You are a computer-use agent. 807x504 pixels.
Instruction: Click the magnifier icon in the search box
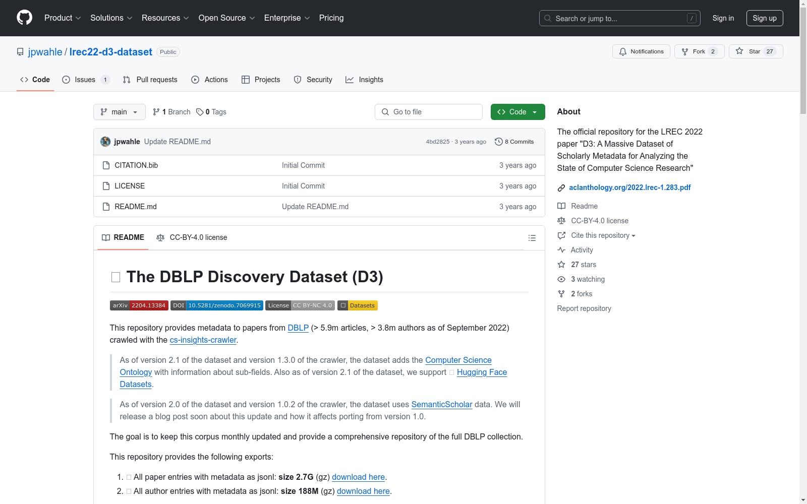pos(548,18)
